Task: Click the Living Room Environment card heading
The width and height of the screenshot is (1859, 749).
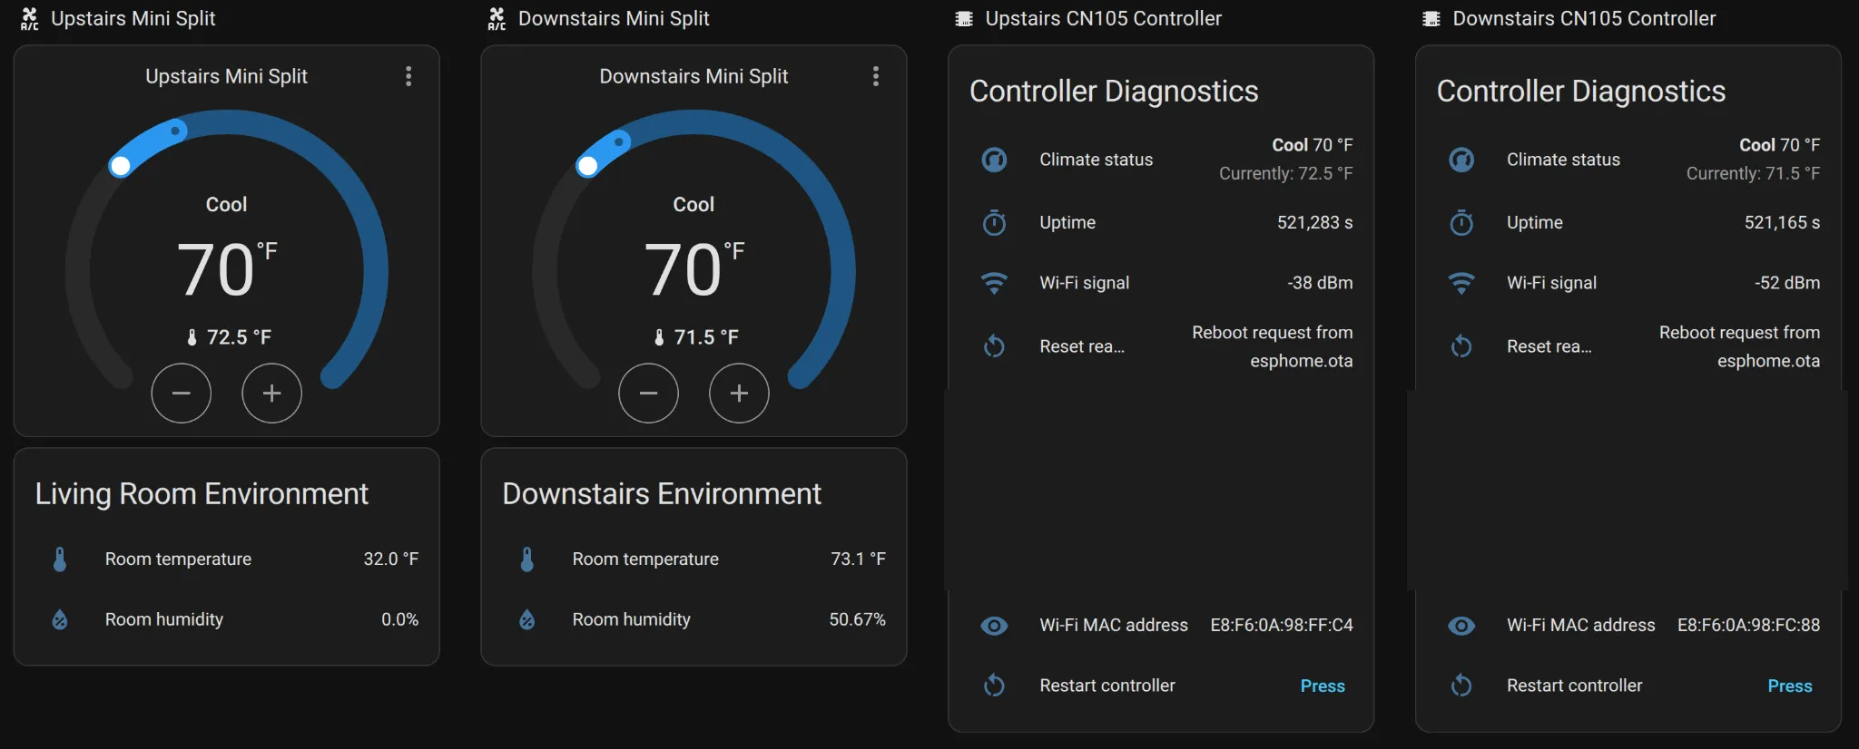Action: (x=202, y=493)
